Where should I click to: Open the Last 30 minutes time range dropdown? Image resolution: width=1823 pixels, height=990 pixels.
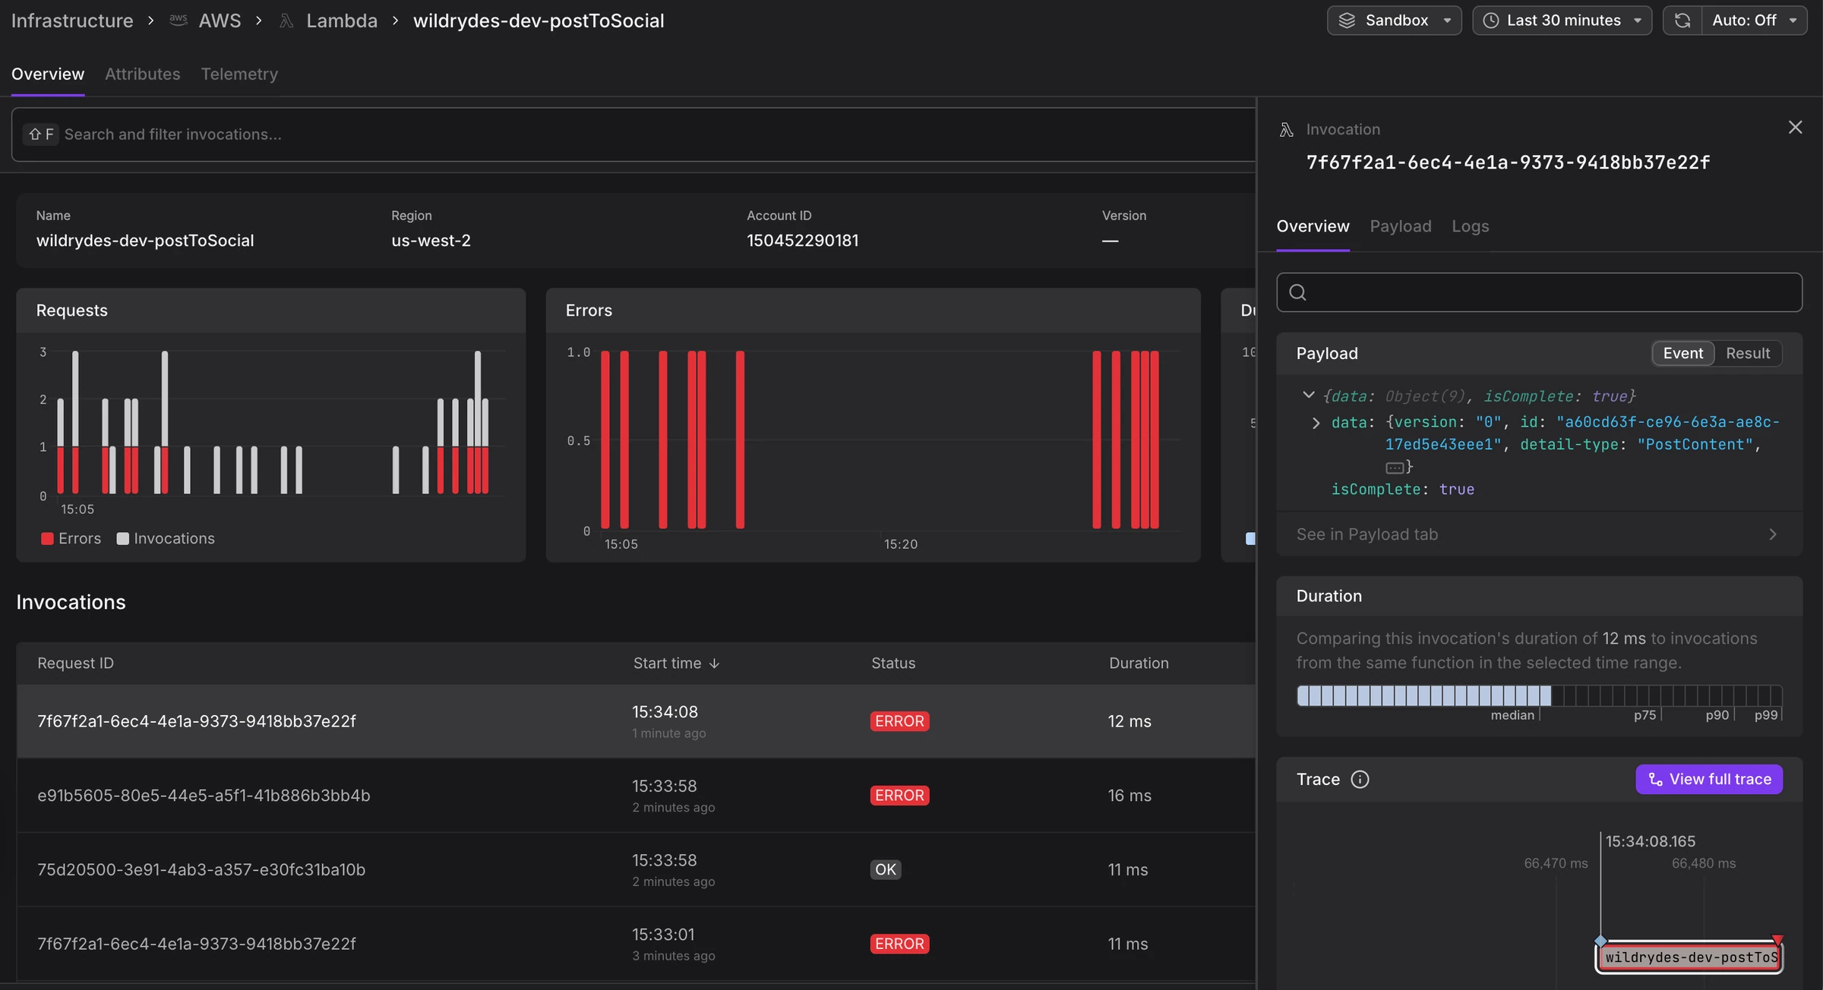pyautogui.click(x=1562, y=20)
